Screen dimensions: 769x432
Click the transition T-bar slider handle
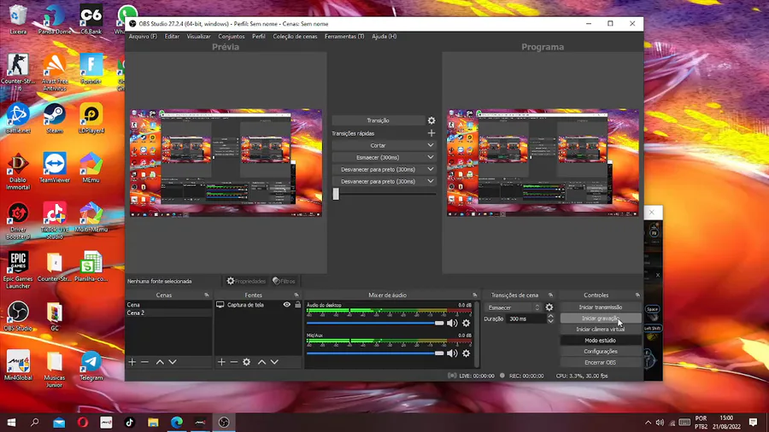[336, 194]
